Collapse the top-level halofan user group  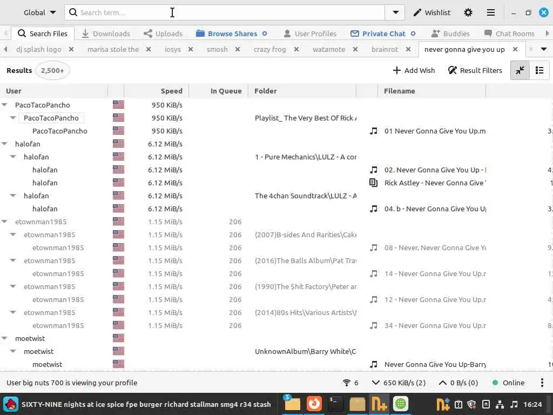point(4,144)
